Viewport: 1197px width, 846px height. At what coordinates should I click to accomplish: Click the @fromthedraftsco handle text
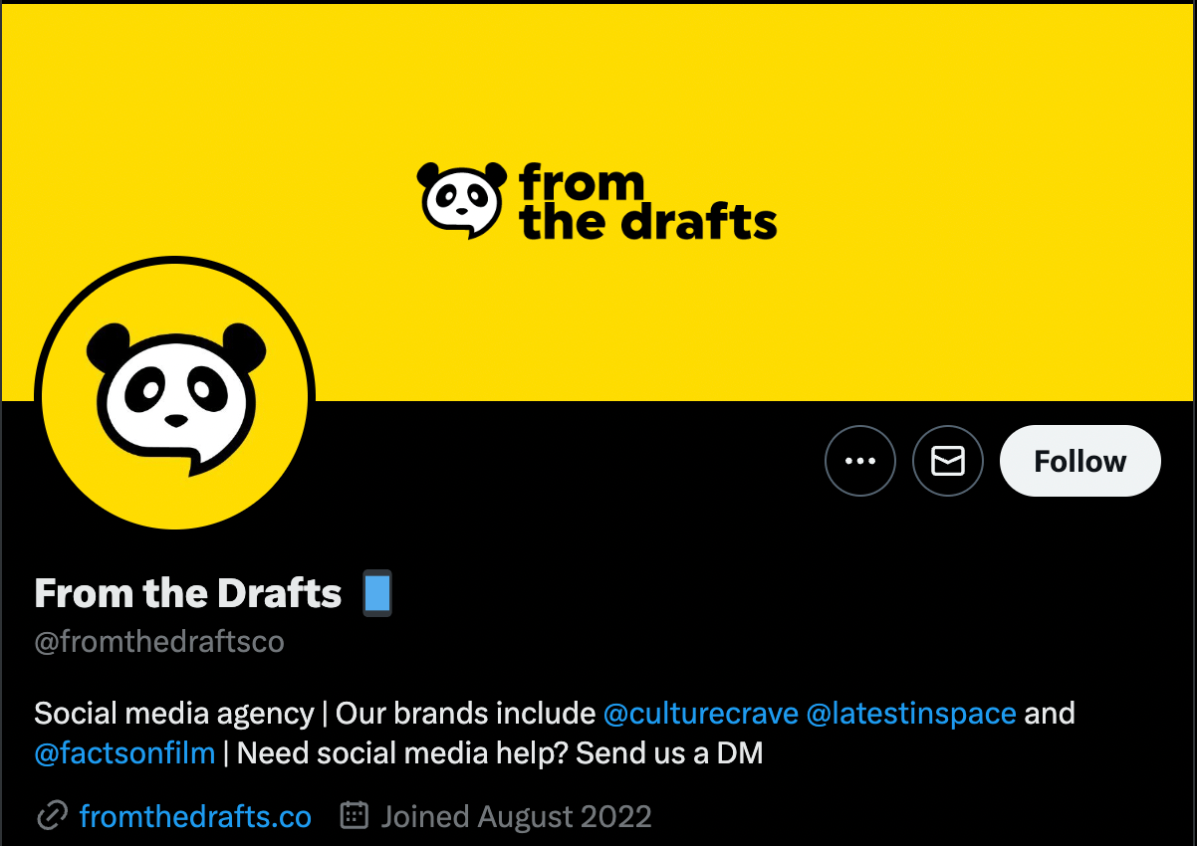pos(159,642)
